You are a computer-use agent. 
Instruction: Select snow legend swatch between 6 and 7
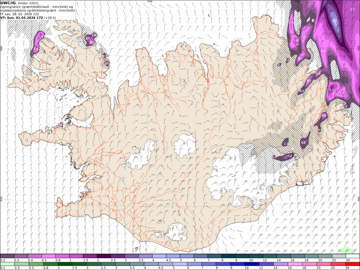click(201, 256)
